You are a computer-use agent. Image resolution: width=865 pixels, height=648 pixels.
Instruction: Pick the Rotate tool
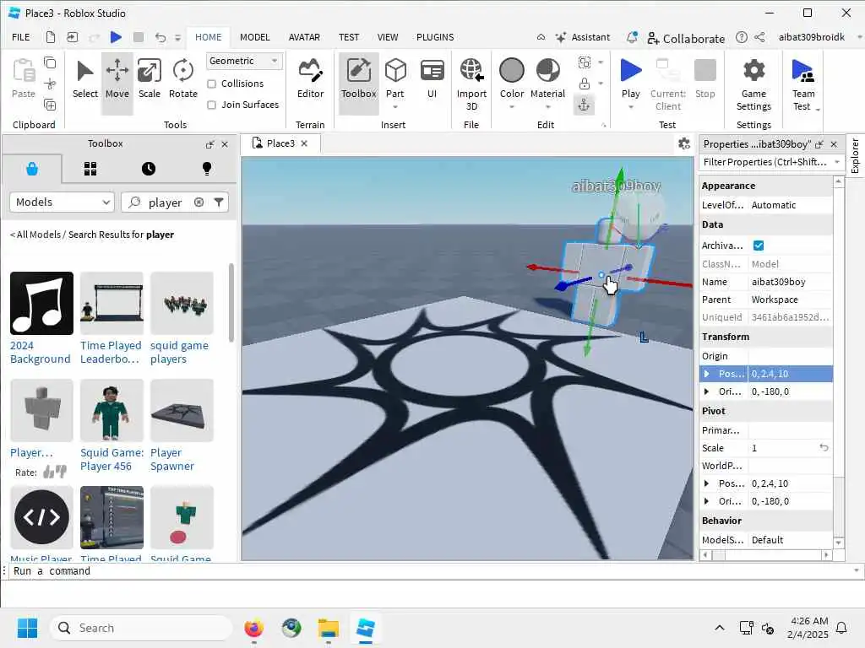tap(183, 80)
